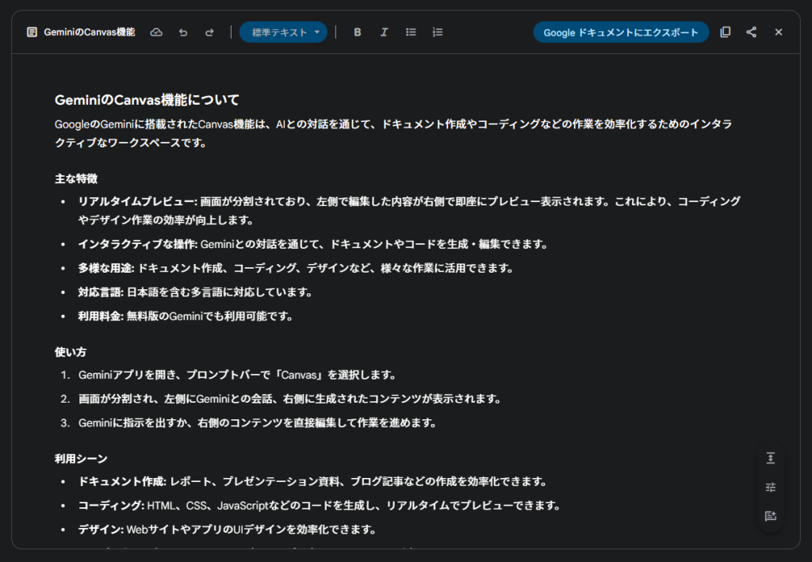Toggle numbered list formatting
812x562 pixels.
[438, 32]
